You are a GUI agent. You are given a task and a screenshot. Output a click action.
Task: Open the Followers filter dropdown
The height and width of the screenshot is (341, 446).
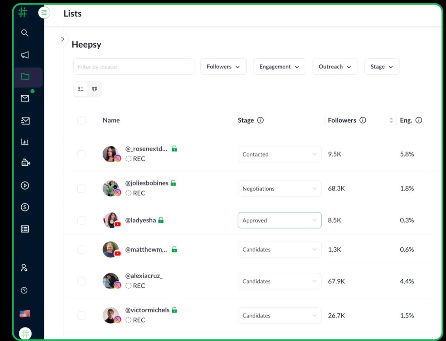click(223, 67)
